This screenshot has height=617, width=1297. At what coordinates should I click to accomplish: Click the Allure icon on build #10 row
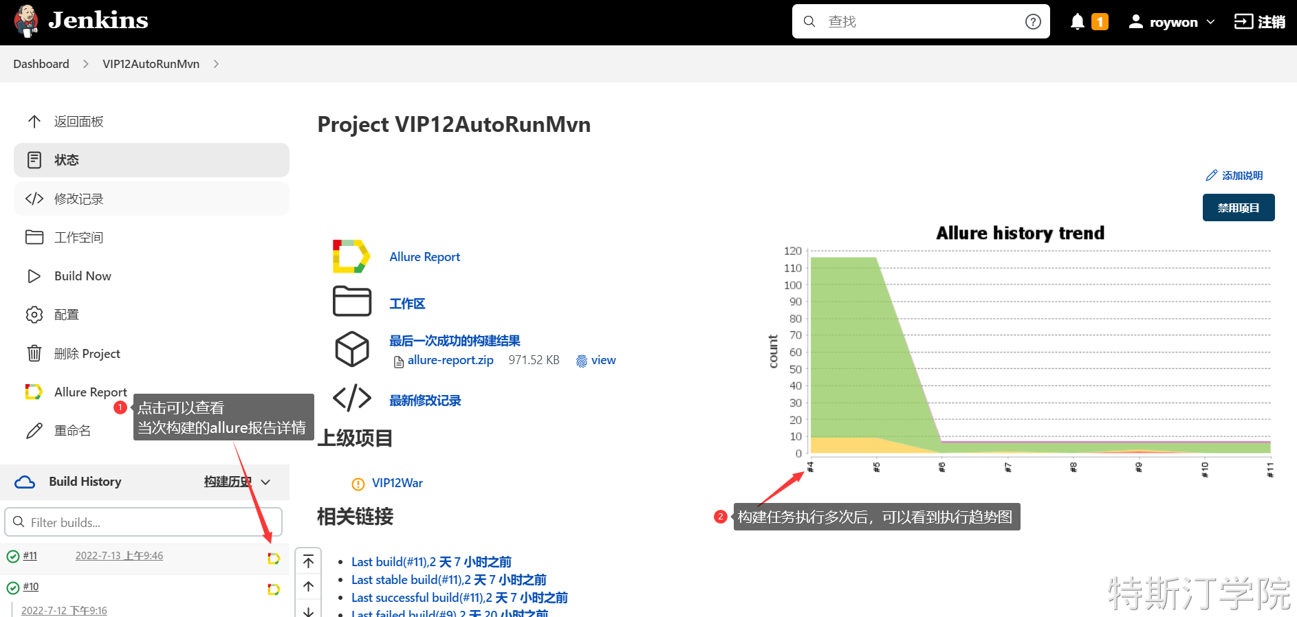[x=274, y=590]
